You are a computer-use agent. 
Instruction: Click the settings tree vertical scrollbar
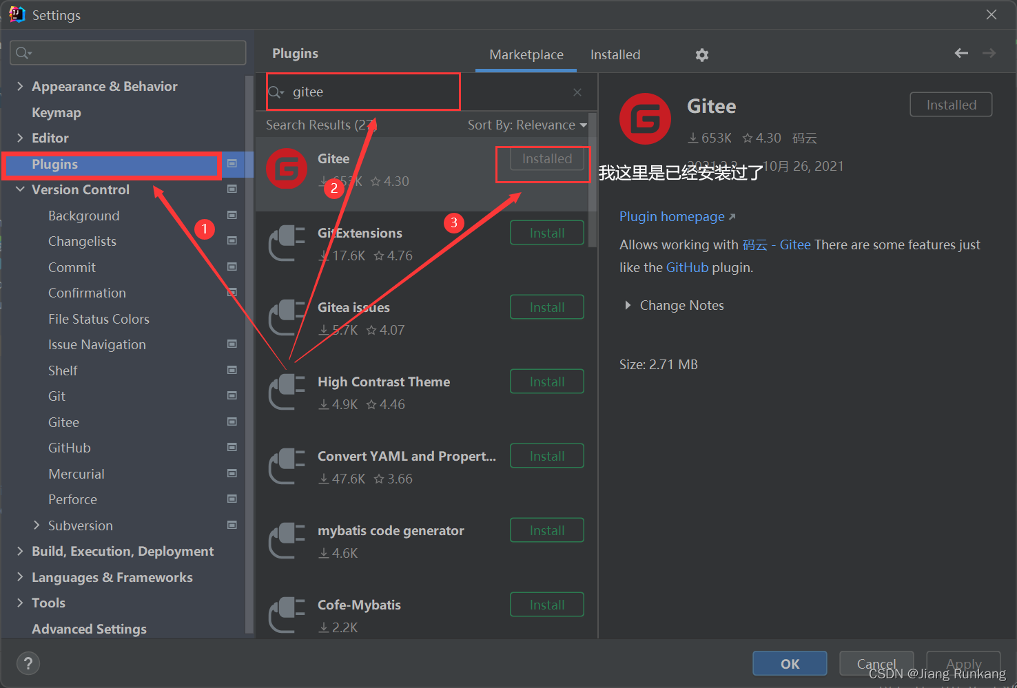tap(249, 354)
